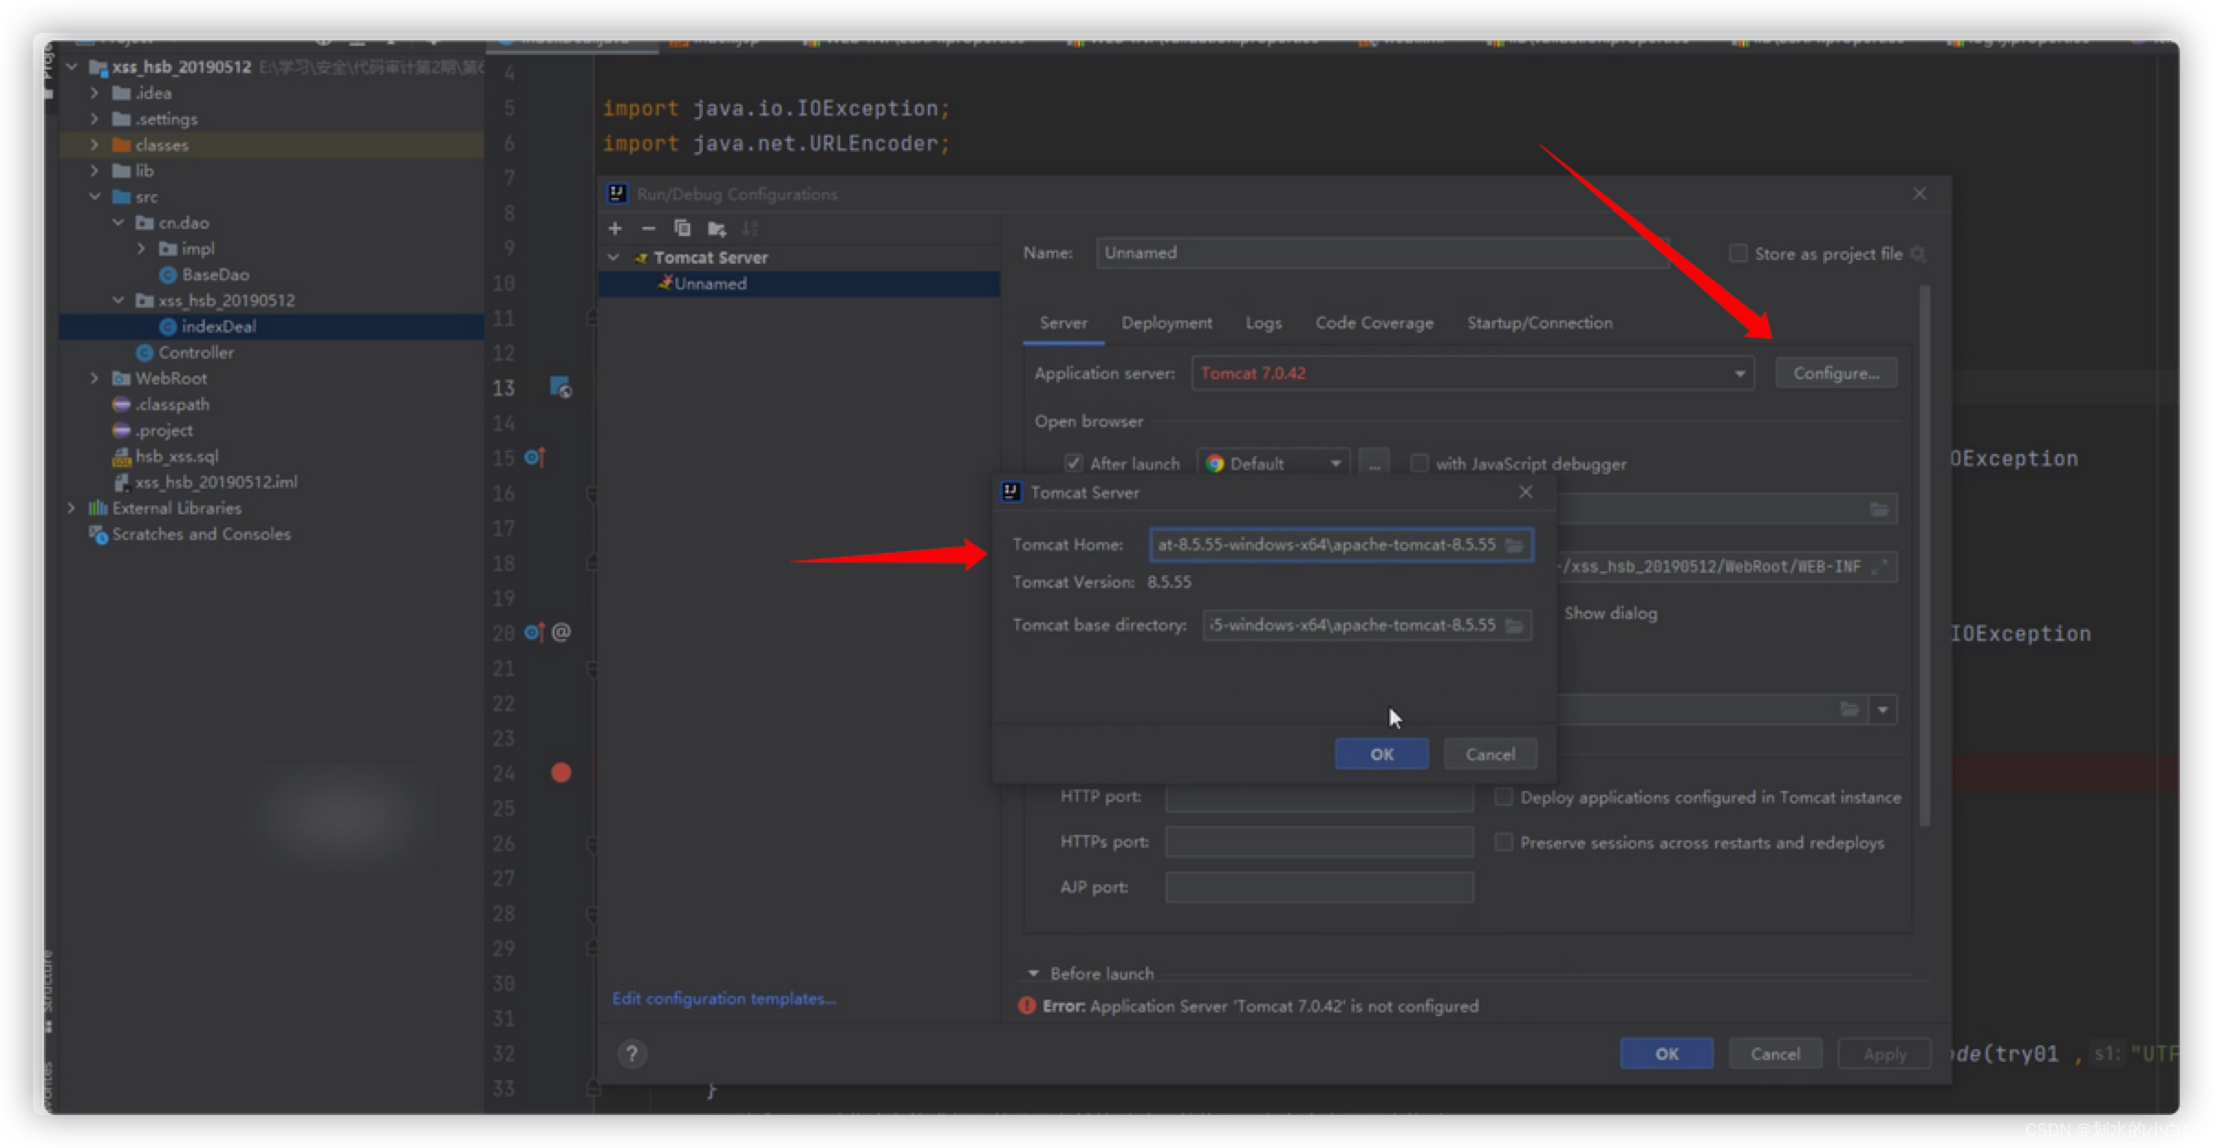Browse folder icon in field behind Tomcat dialog
2213x1148 pixels.
point(1879,509)
